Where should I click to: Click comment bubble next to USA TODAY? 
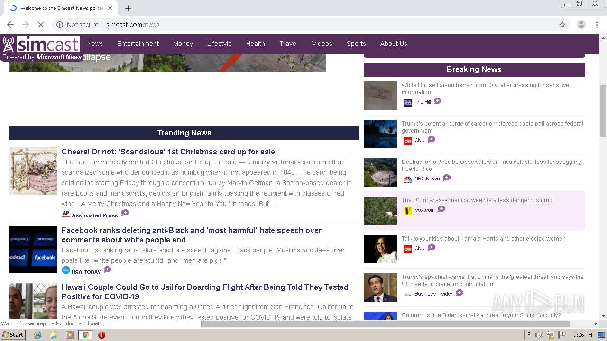[108, 269]
